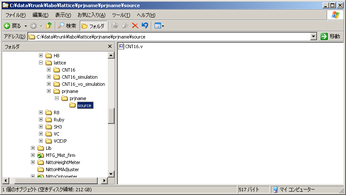Click the folder tree scroll down arrow
This screenshot has width=346, height=195.
[111, 174]
